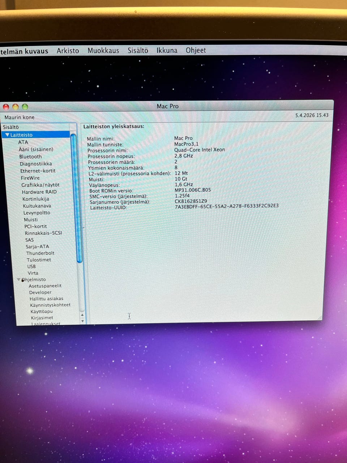Click the window resize grip corner
Screen dimensions: 347x463
[319, 318]
